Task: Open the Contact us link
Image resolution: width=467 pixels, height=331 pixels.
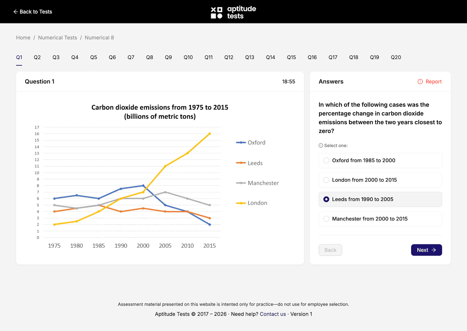Action: tap(273, 314)
